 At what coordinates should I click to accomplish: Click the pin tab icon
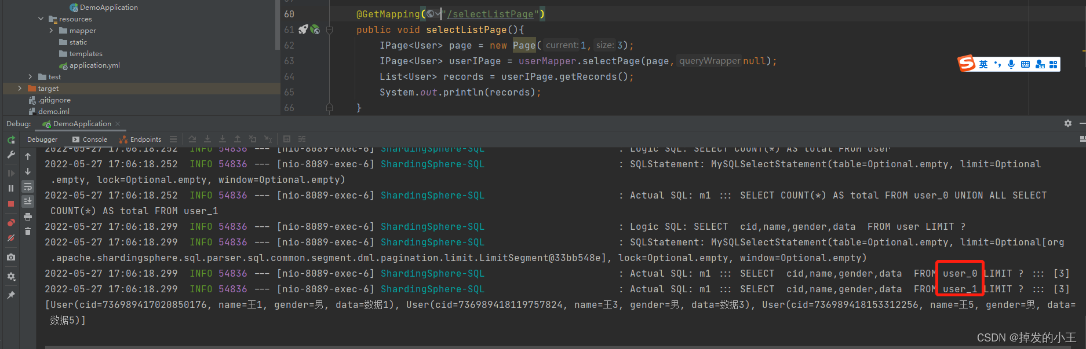(11, 295)
